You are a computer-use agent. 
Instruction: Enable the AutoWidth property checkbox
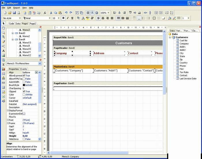pos(24,82)
